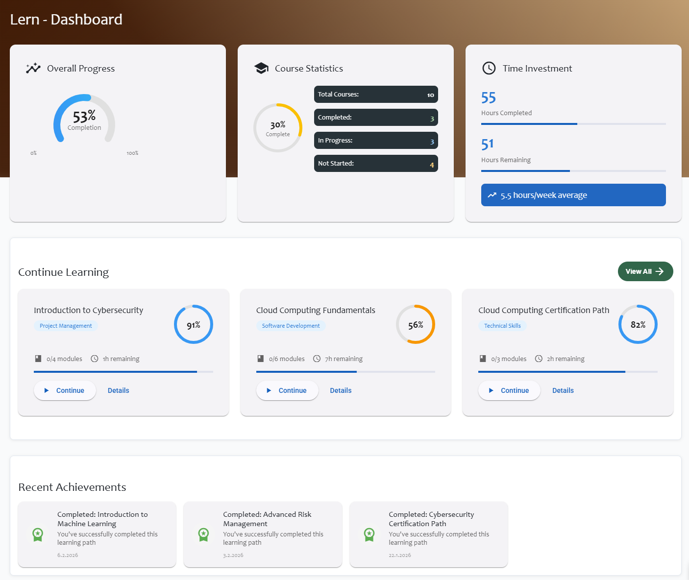Screen dimensions: 689x580
Task: Open Details for Introduction to Cybersecurity
Action: [118, 390]
